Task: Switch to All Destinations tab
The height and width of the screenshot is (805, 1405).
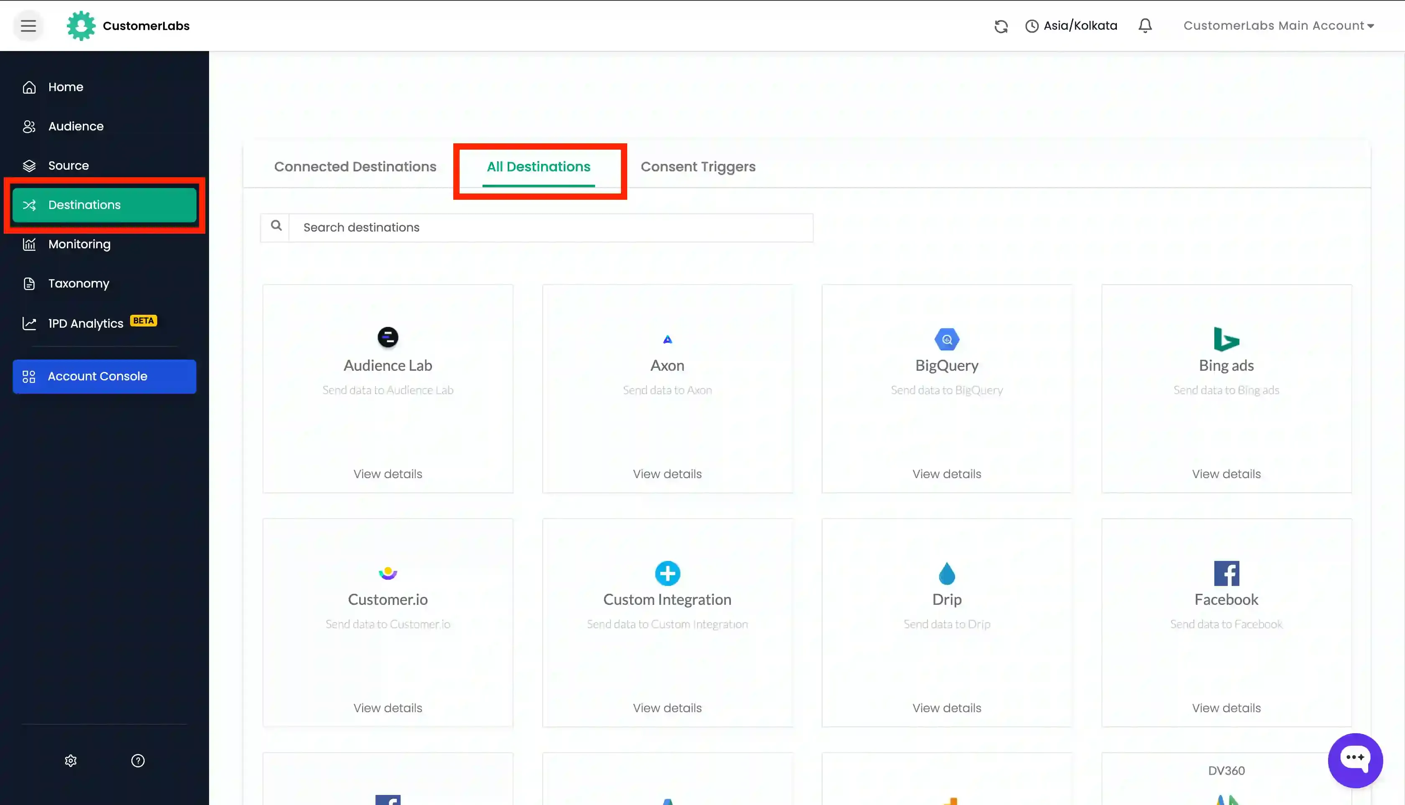Action: coord(538,166)
